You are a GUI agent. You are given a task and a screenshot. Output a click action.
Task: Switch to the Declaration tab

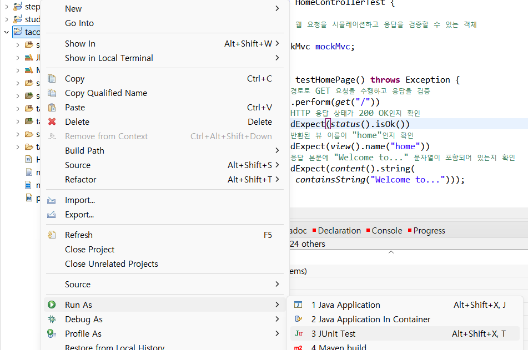click(336, 231)
